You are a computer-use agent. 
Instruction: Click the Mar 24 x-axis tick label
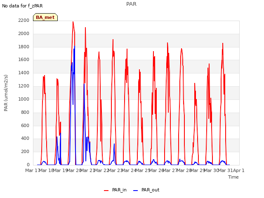coord(129,170)
